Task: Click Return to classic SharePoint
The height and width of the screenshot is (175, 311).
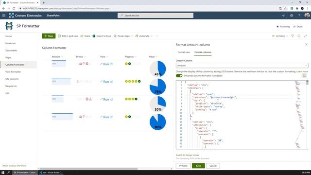Action: pos(14,166)
